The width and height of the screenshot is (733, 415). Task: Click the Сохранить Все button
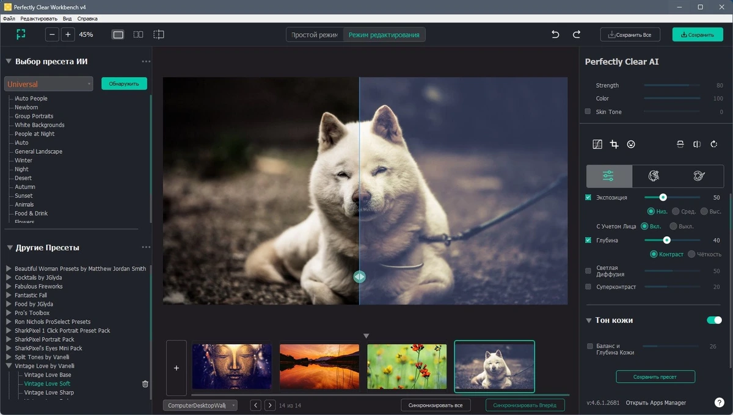[x=630, y=35]
